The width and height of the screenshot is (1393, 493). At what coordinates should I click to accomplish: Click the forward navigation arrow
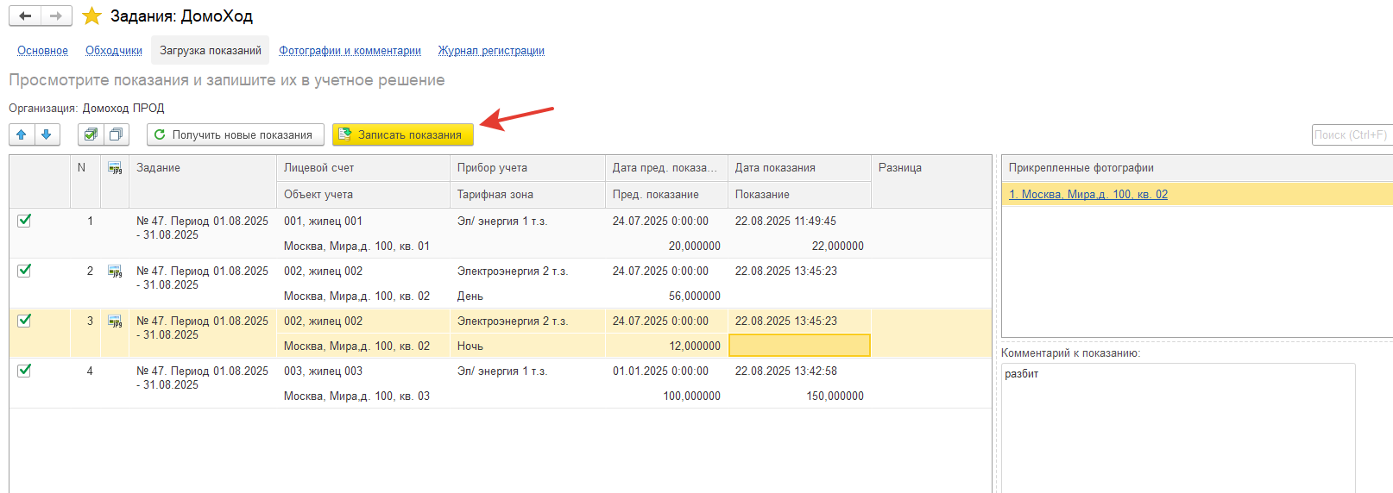(56, 16)
